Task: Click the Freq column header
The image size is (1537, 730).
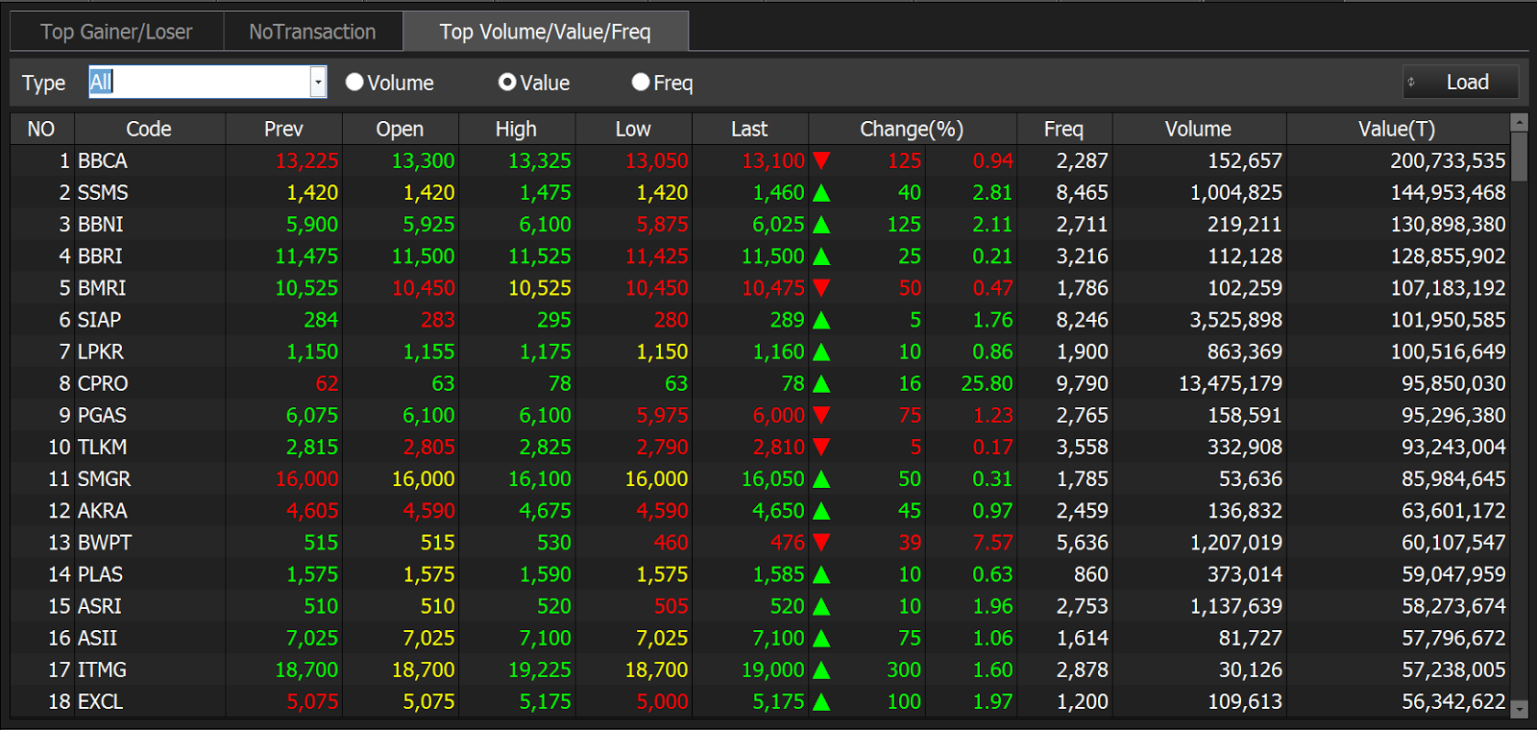Action: pyautogui.click(x=1063, y=129)
